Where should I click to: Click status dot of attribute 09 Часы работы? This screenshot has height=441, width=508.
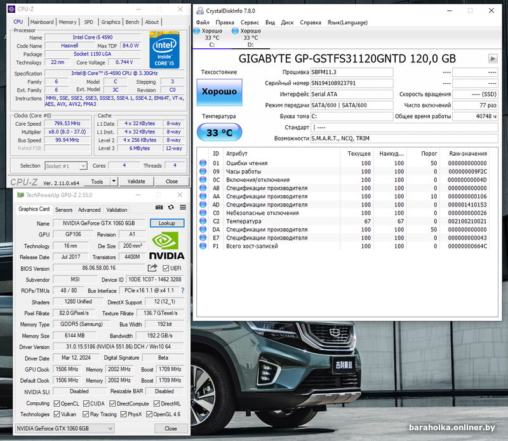(x=203, y=171)
